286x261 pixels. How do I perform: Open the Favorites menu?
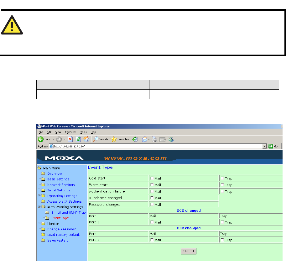tap(70, 132)
